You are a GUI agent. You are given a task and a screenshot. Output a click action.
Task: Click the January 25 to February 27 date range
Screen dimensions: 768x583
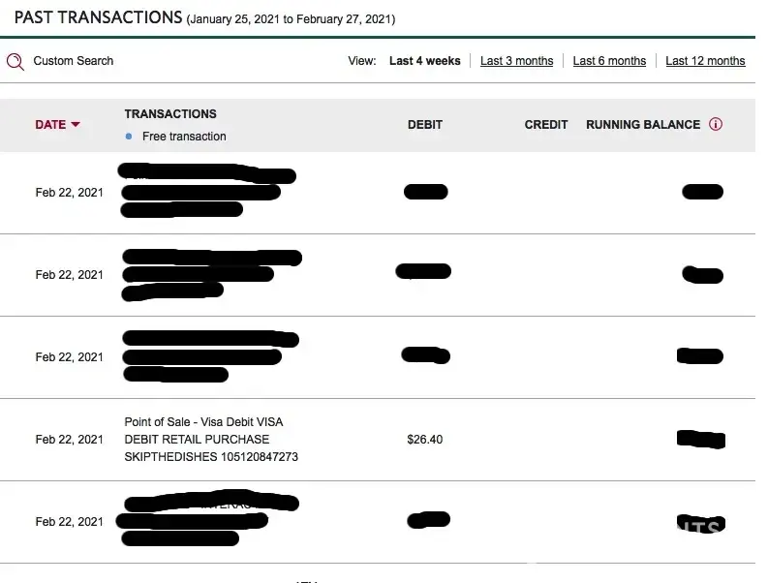click(291, 19)
